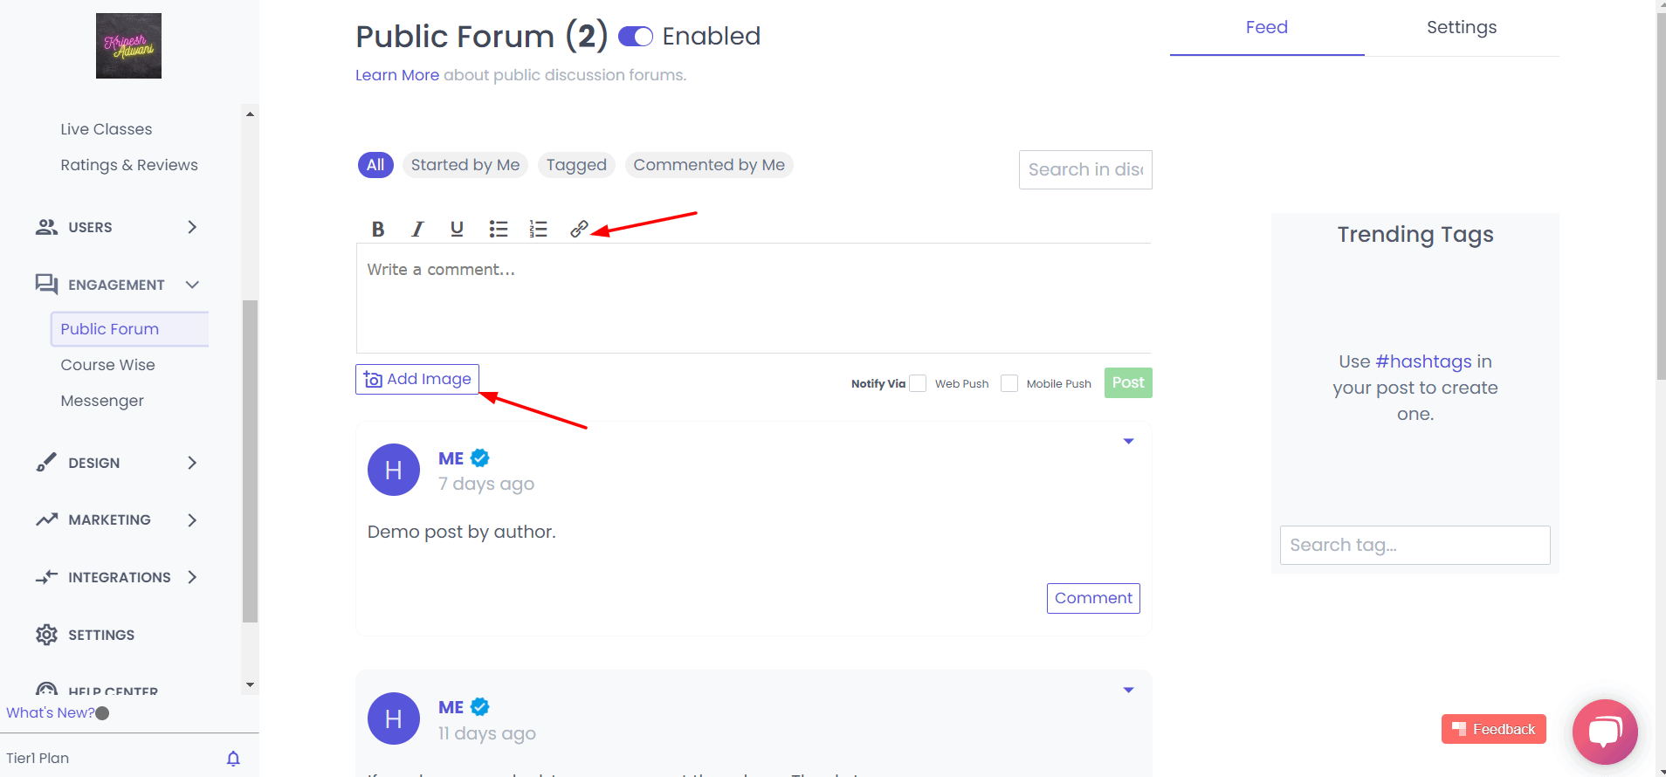Open the Learn More link
This screenshot has width=1666, height=777.
397,75
